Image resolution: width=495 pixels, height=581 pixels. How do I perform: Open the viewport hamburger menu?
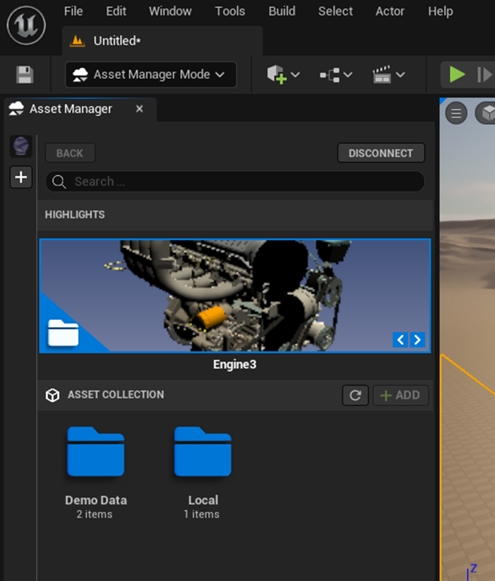click(456, 113)
